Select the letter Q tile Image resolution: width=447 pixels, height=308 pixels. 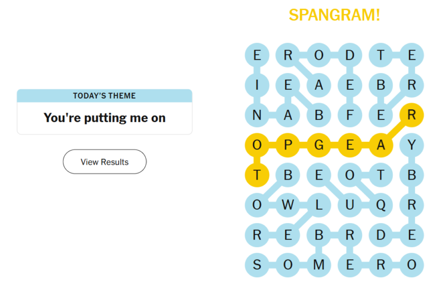(x=381, y=205)
